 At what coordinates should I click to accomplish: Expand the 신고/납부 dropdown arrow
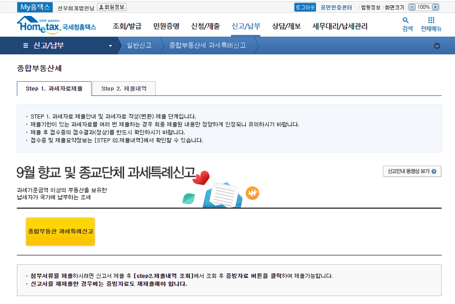coord(110,46)
